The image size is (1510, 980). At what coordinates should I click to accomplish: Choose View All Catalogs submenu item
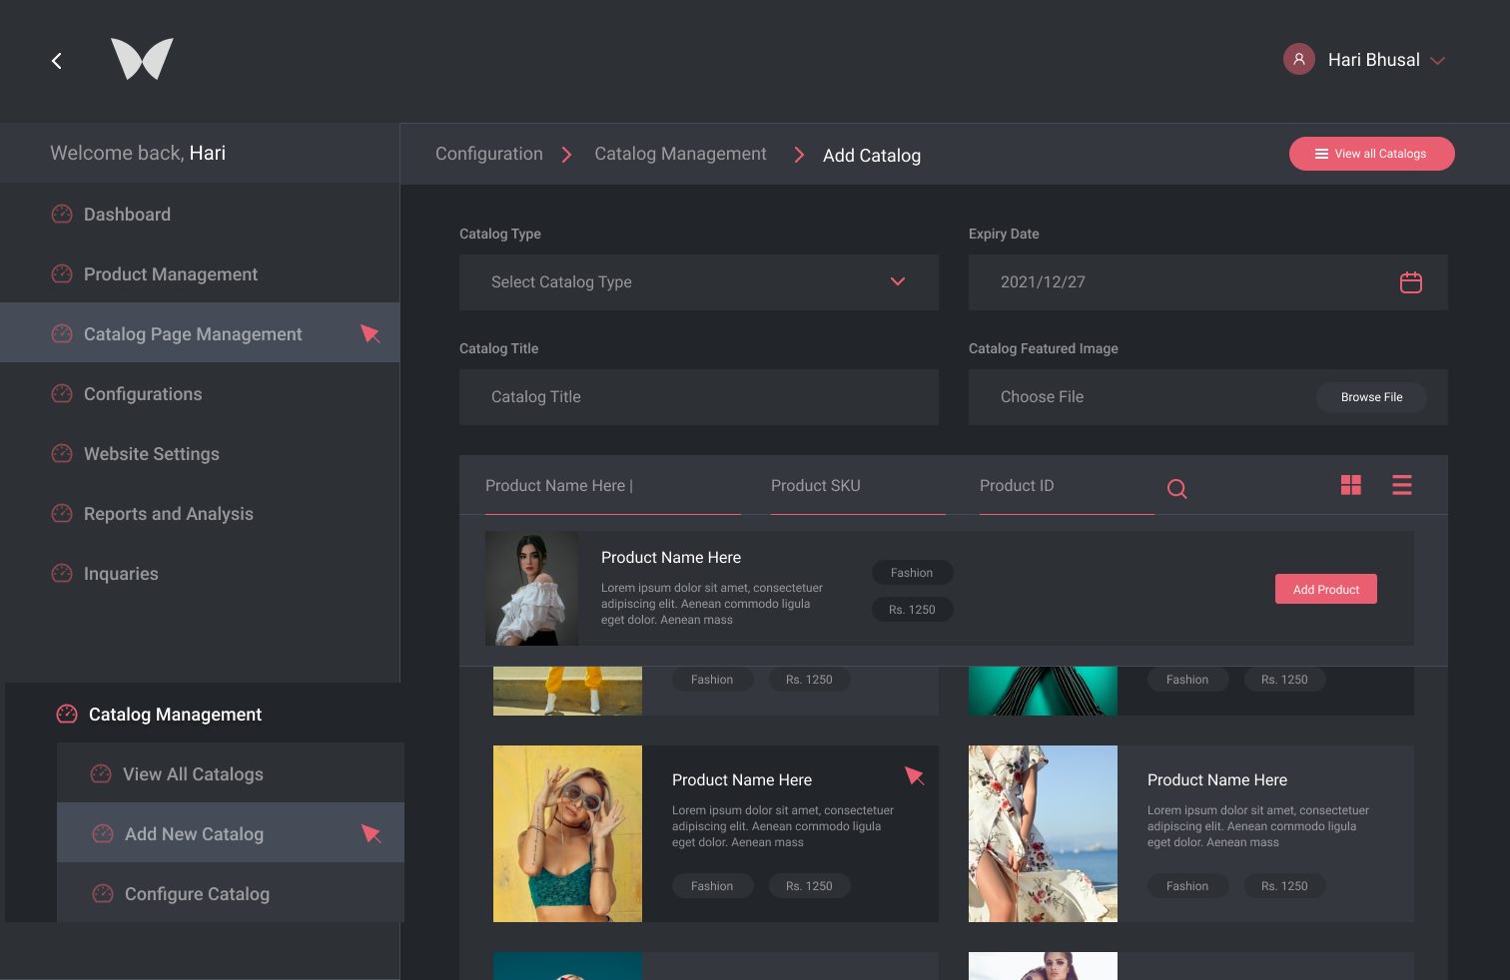193,774
